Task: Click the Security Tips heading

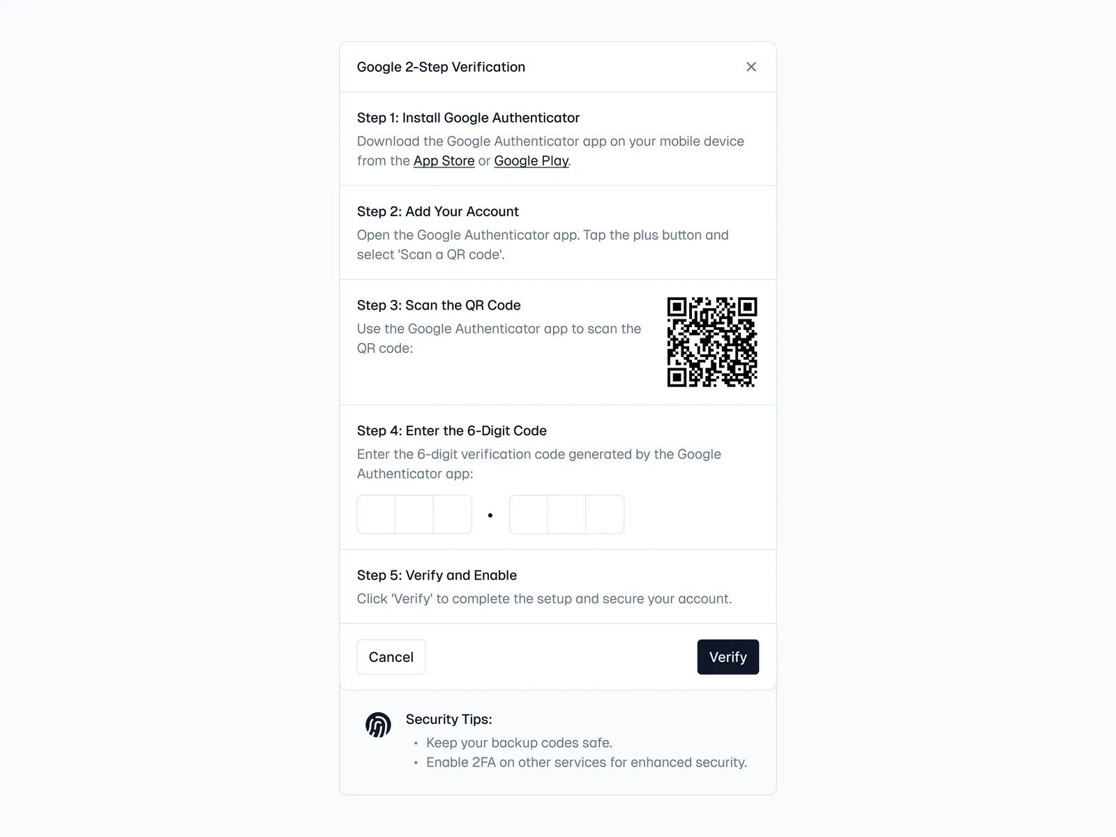Action: (448, 719)
